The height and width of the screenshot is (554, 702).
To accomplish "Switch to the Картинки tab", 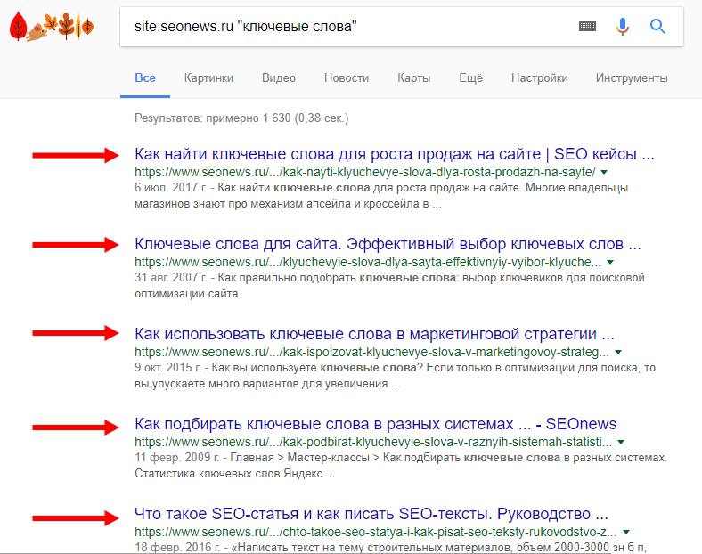I will (208, 77).
